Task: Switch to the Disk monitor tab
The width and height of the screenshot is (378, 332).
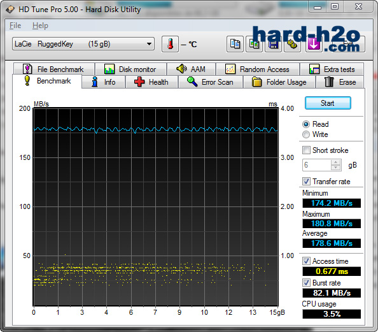Action: pos(130,69)
